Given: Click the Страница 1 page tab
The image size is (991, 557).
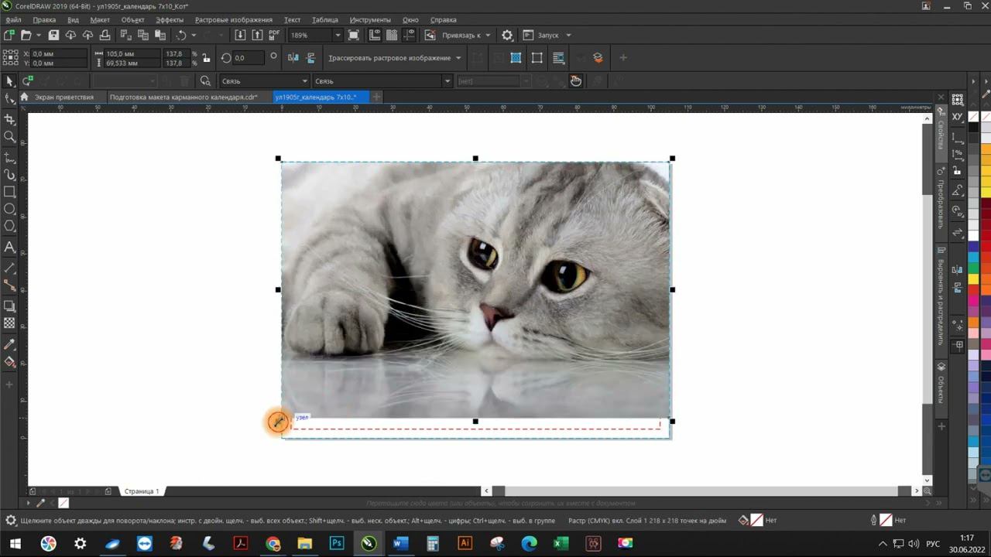Looking at the screenshot, I should 142,491.
